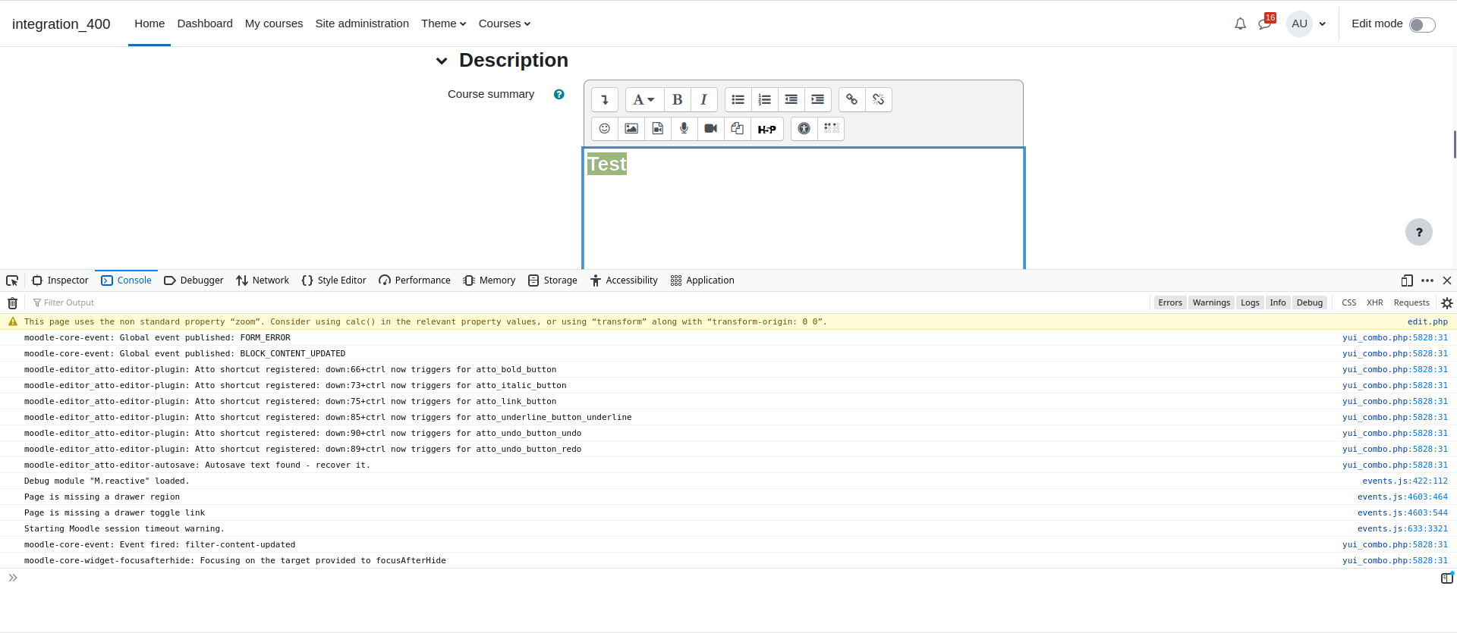This screenshot has height=633, width=1457.
Task: Open the Storage tab
Action: coord(553,280)
